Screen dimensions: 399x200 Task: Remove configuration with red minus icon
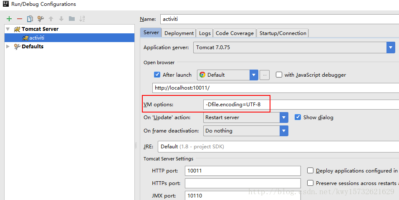coord(20,19)
